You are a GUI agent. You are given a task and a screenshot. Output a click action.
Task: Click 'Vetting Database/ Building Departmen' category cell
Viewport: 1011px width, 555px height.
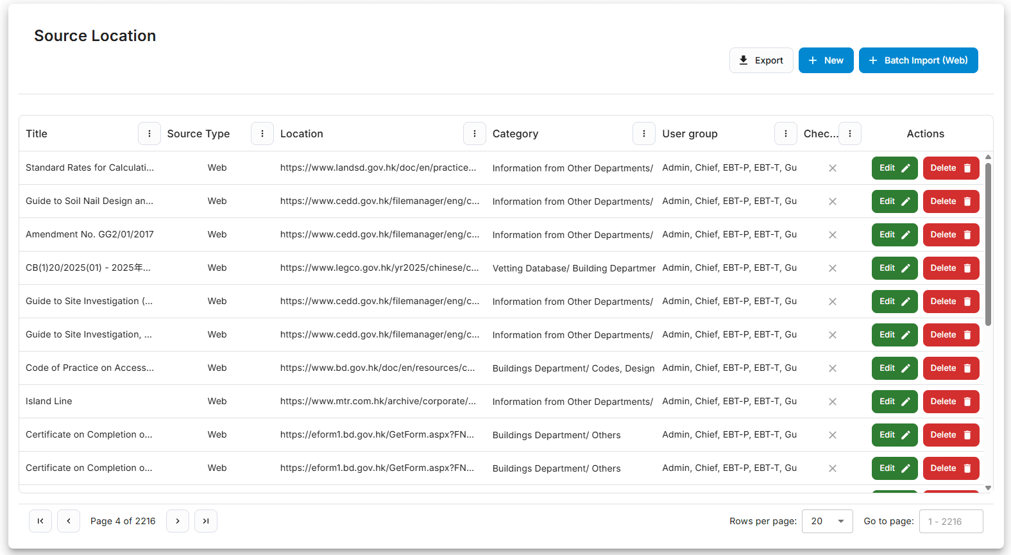coord(574,268)
